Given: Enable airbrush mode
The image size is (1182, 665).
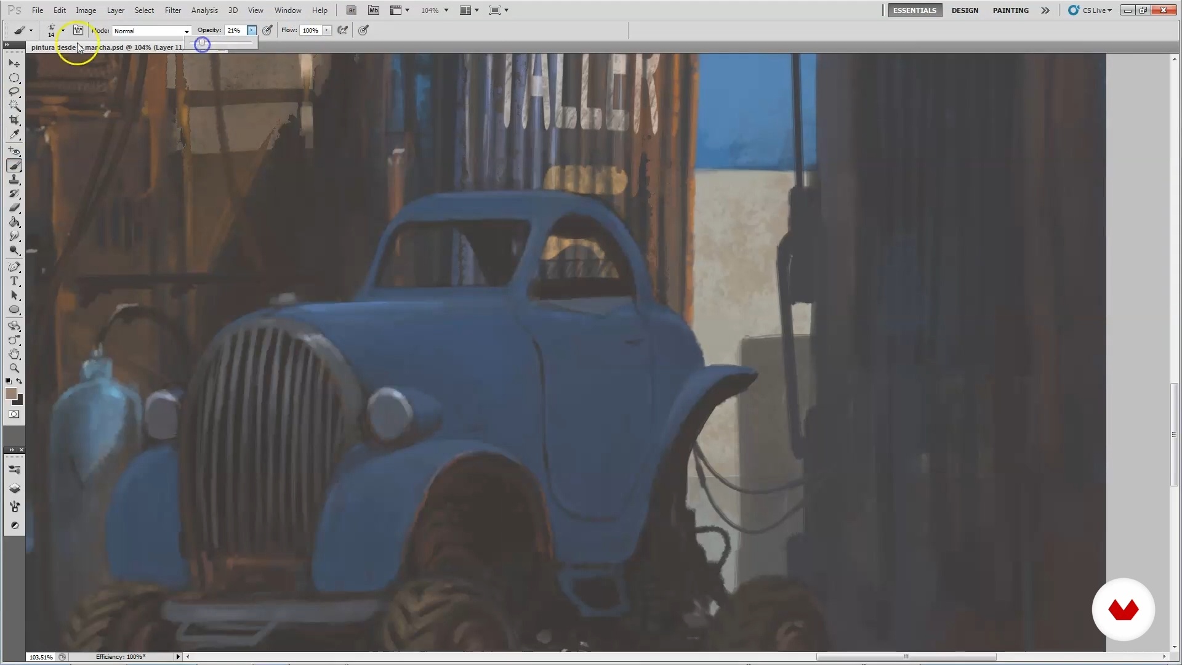Looking at the screenshot, I should click(x=343, y=30).
